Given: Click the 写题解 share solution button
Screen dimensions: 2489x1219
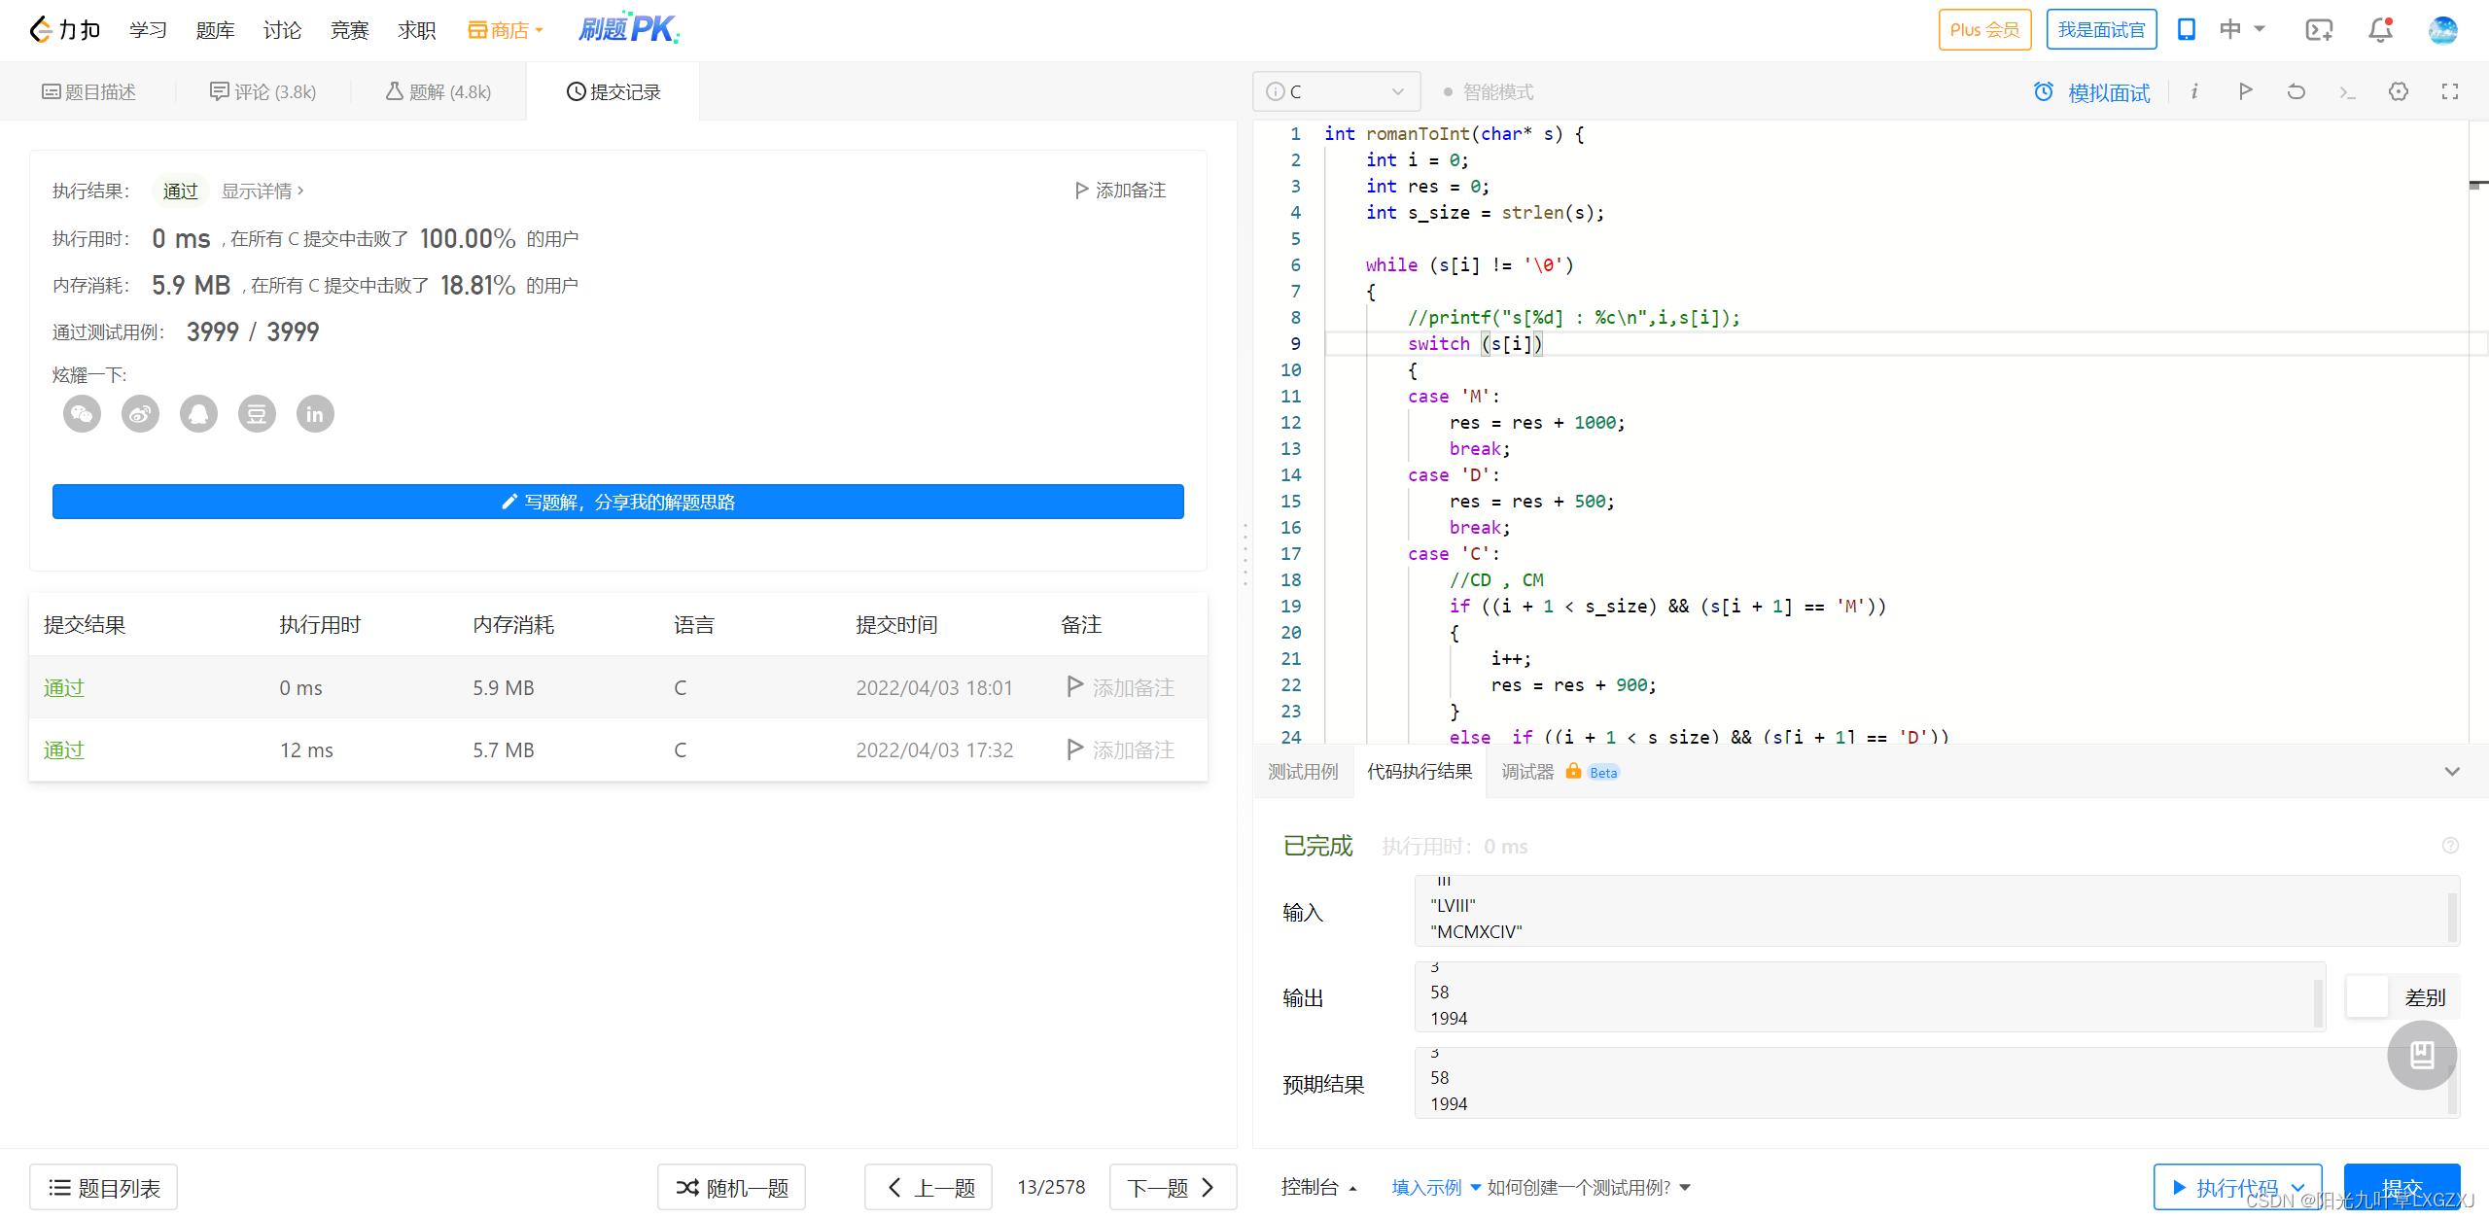Looking at the screenshot, I should (618, 502).
